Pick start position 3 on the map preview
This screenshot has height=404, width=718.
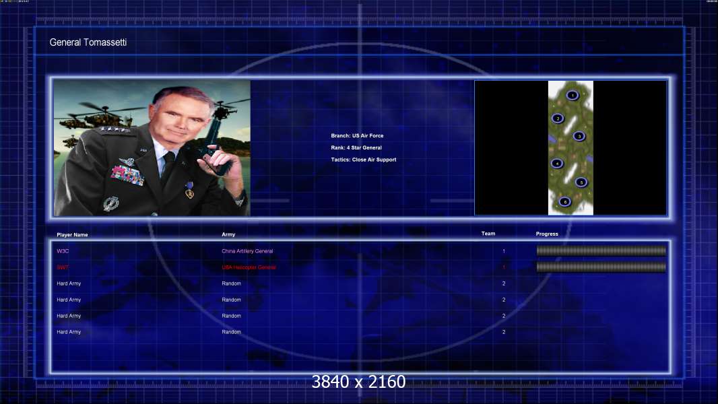click(x=579, y=136)
